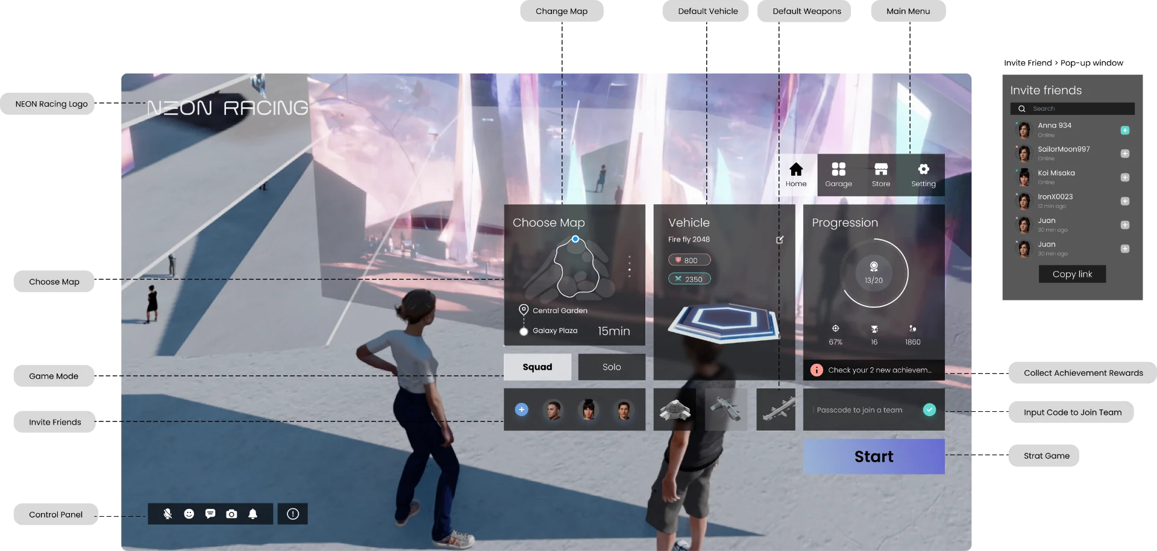Image resolution: width=1157 pixels, height=551 pixels.
Task: Switch to the Garage tab
Action: [838, 175]
